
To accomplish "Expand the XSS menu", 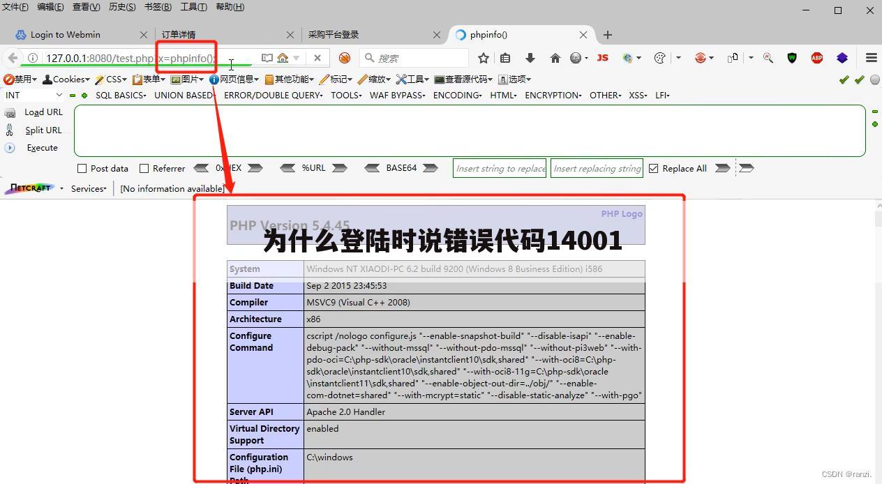I will (x=638, y=96).
